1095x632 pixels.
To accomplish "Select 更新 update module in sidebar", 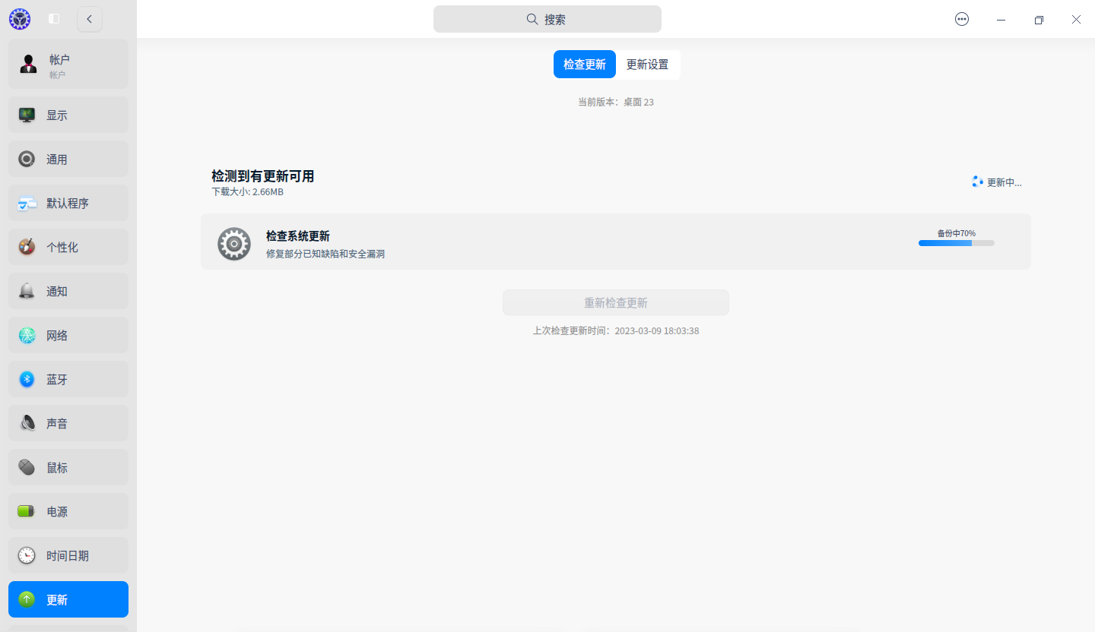I will (x=68, y=599).
